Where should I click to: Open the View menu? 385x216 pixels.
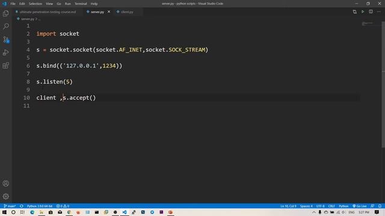tap(49, 4)
